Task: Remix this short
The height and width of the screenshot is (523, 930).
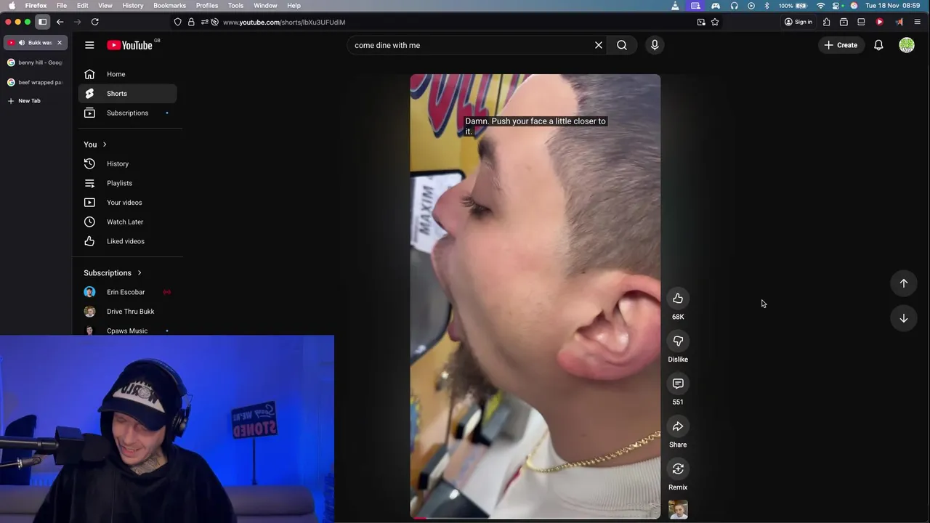Action: pos(678,469)
